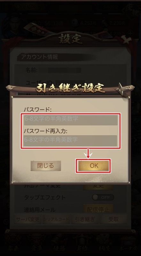Focus the パスワード input field

(x=71, y=120)
